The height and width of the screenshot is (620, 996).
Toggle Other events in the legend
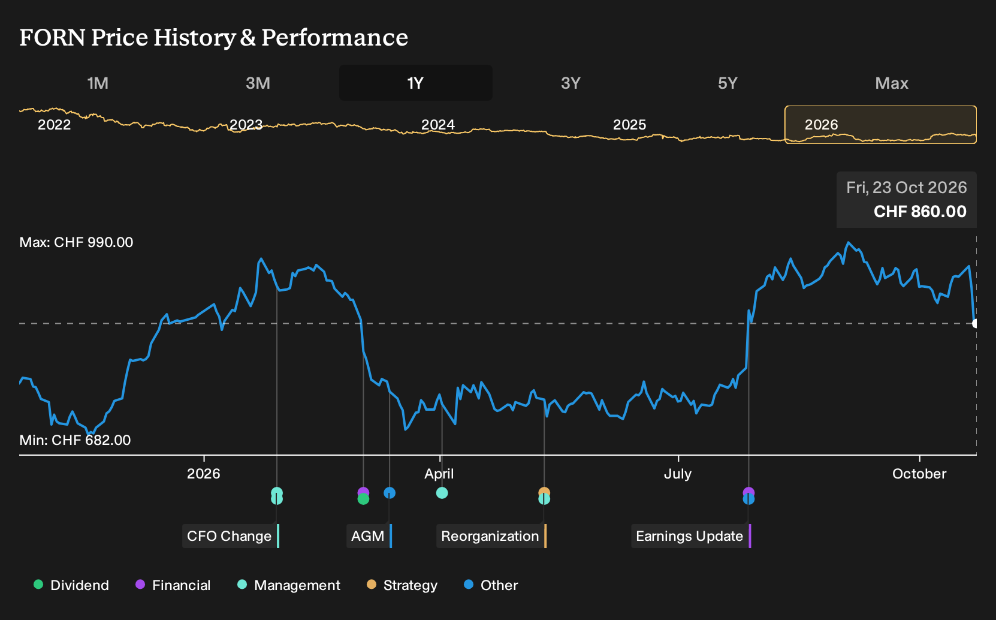[491, 585]
